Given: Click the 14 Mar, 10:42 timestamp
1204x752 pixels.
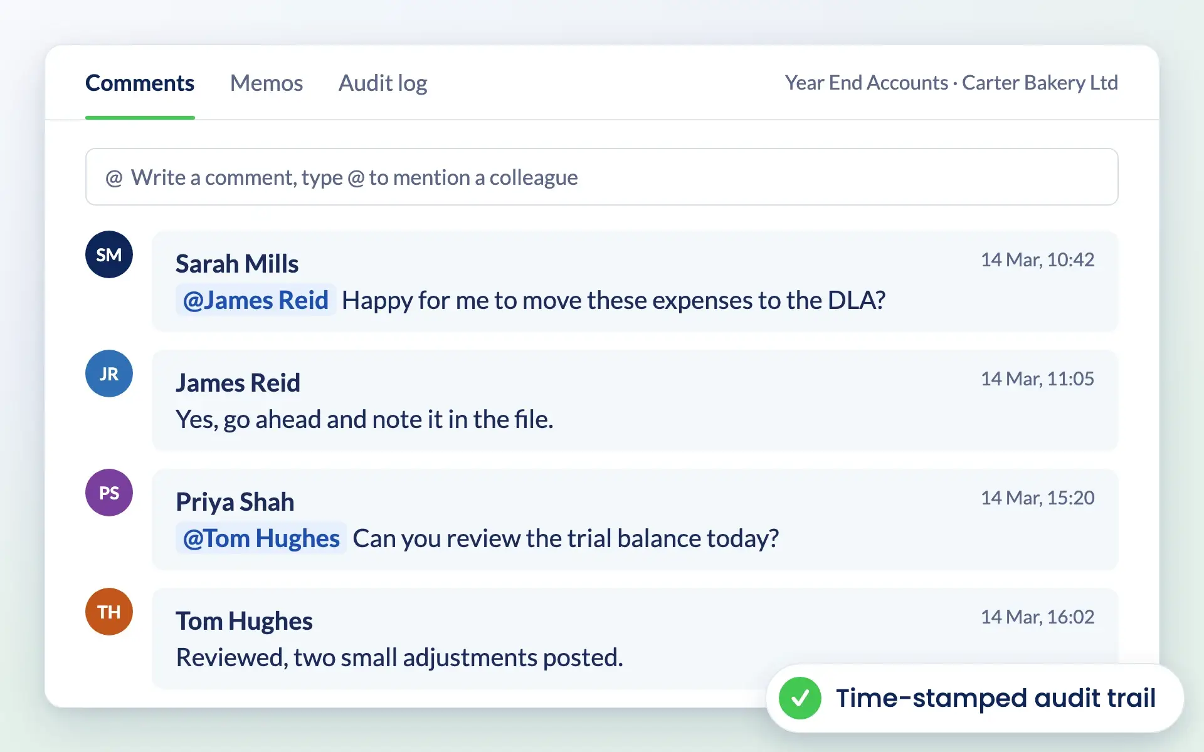Looking at the screenshot, I should click(x=1037, y=259).
